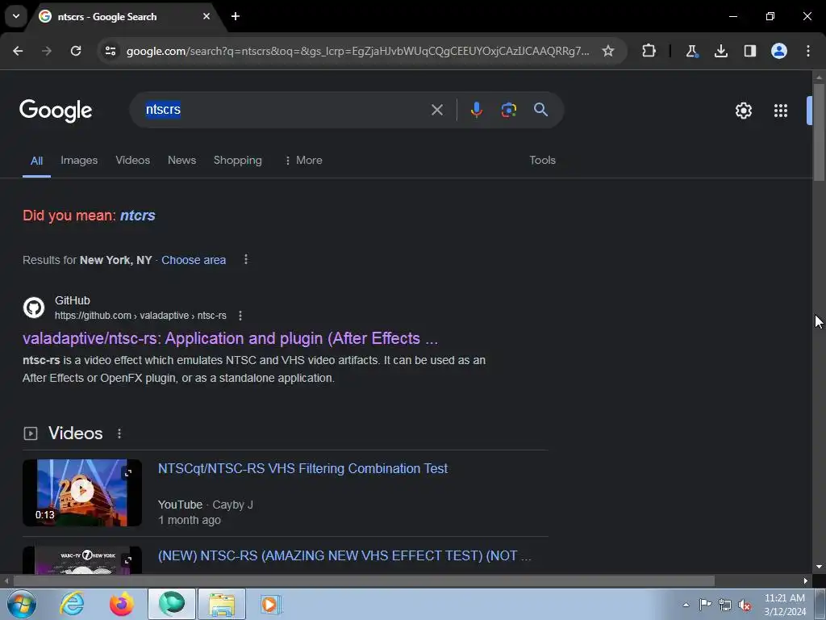Screen dimensions: 826x620
Task: Go back to previous page
Action: click(x=18, y=51)
